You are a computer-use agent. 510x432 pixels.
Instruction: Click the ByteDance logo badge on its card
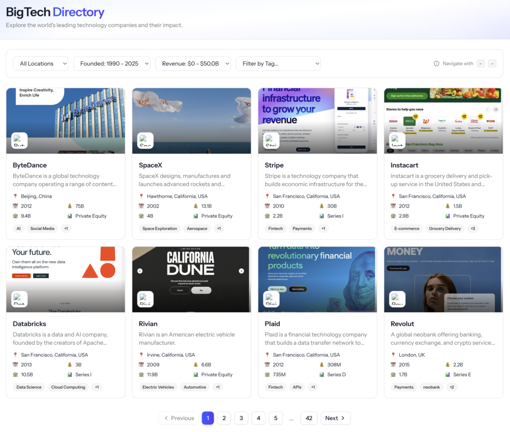[19, 141]
